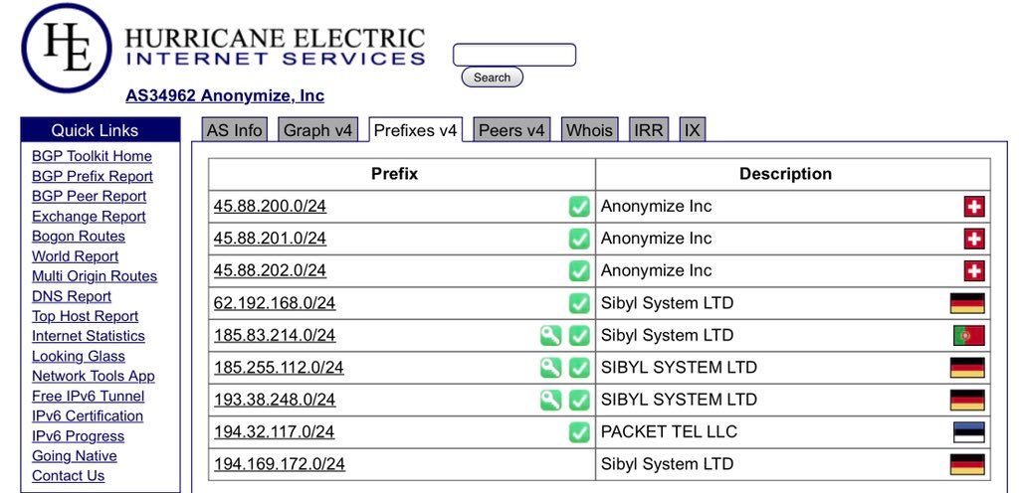This screenshot has width=1019, height=493.
Task: Open prefix 45.88.202.0/24
Action: point(270,271)
